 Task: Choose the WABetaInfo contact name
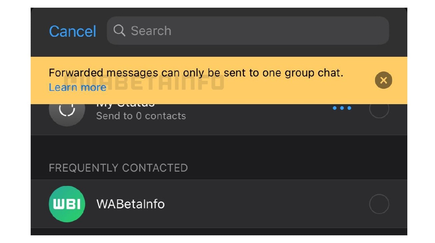coord(130,204)
